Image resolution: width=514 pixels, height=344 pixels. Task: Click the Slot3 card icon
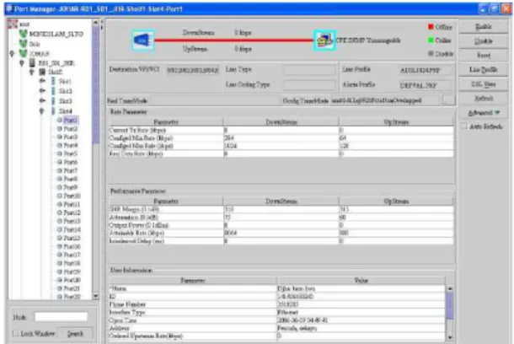pyautogui.click(x=53, y=100)
